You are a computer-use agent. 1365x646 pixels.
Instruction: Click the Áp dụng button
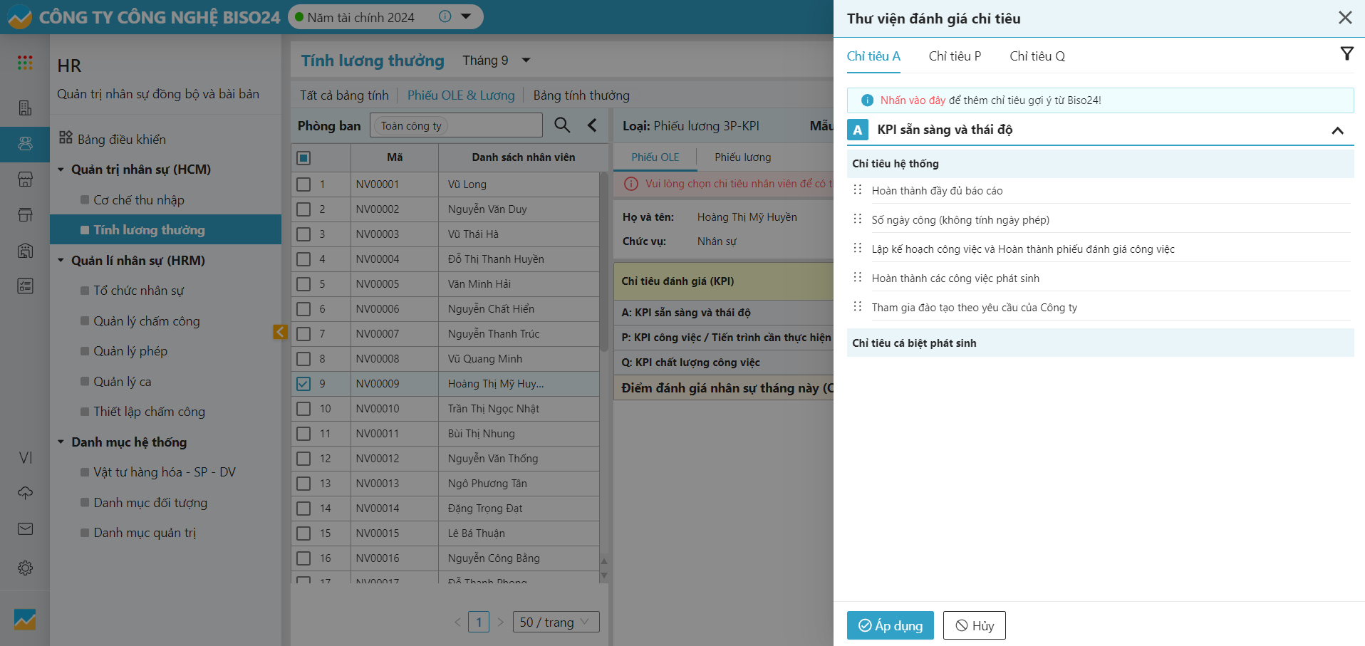point(890,625)
